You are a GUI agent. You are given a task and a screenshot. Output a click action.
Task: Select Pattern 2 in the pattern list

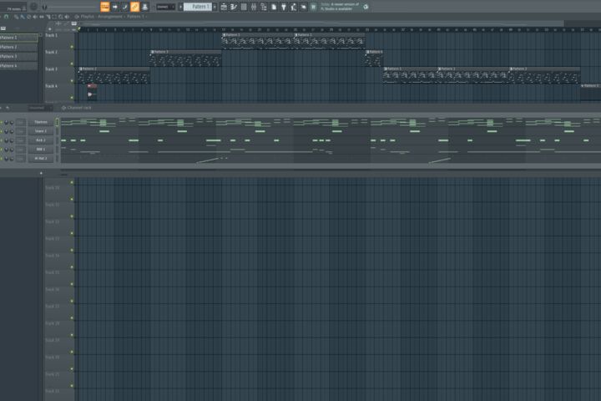[18, 47]
